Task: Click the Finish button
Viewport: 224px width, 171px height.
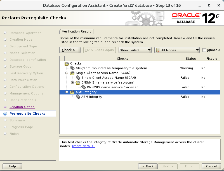Action: coord(190,166)
